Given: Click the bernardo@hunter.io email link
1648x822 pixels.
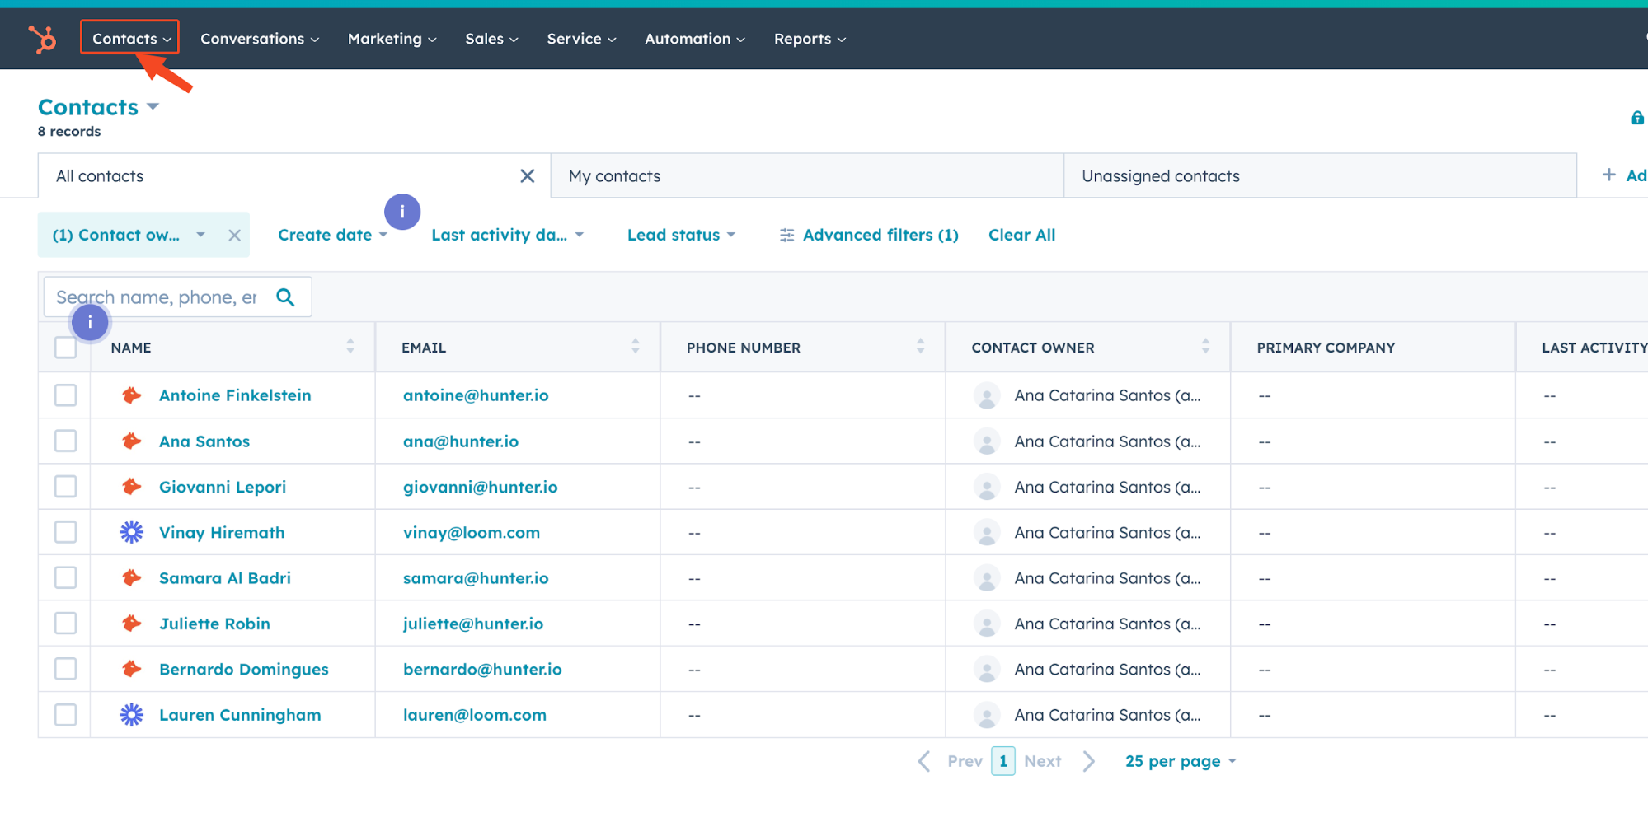Looking at the screenshot, I should click(482, 670).
